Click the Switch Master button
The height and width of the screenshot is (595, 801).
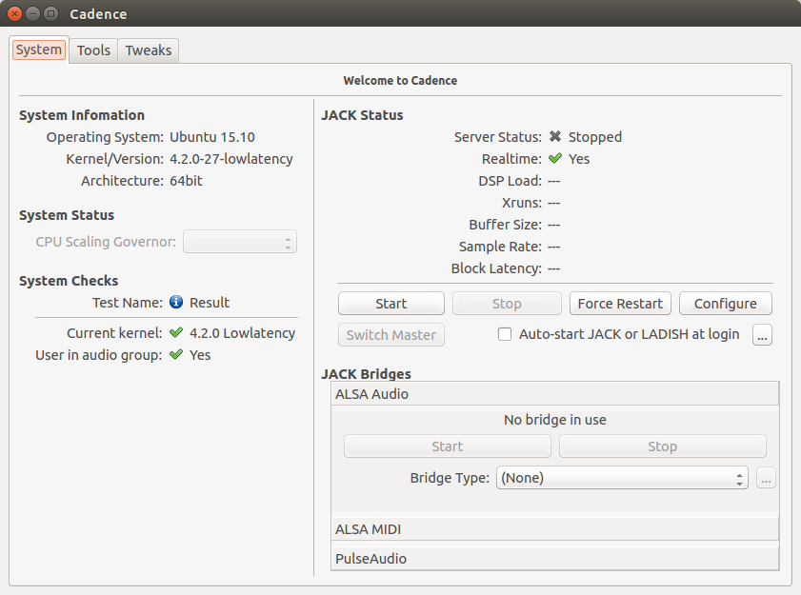click(391, 334)
